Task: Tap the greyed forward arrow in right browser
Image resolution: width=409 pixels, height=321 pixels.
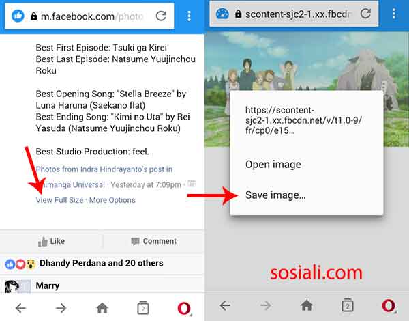Action: pyautogui.click(x=266, y=305)
